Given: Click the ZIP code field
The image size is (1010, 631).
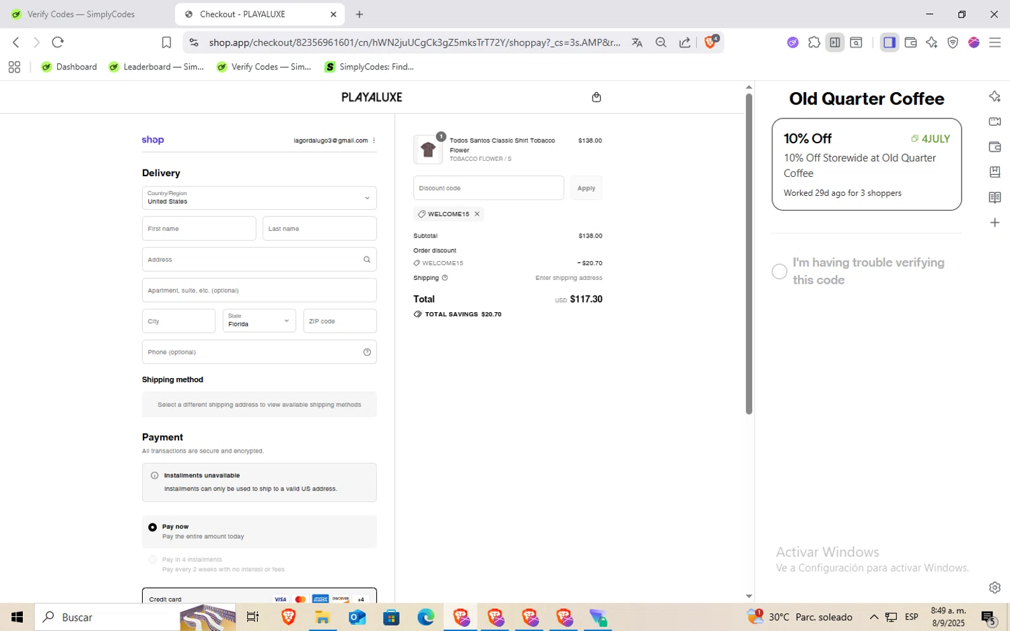Looking at the screenshot, I should [340, 321].
